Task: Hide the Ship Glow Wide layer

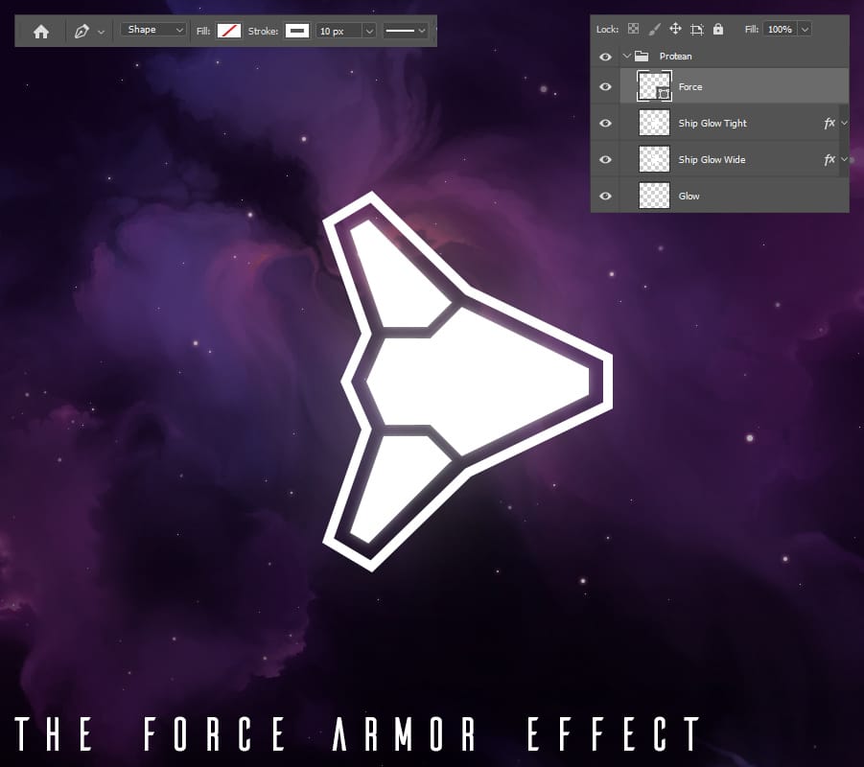Action: tap(605, 159)
